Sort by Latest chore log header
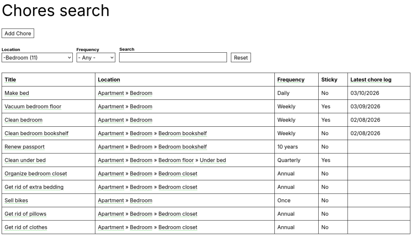The image size is (412, 235). point(371,80)
